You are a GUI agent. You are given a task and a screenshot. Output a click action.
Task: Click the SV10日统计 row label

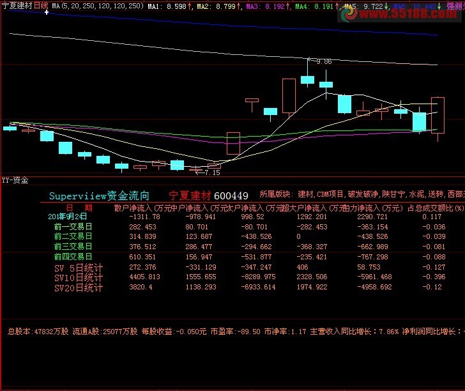click(x=79, y=278)
